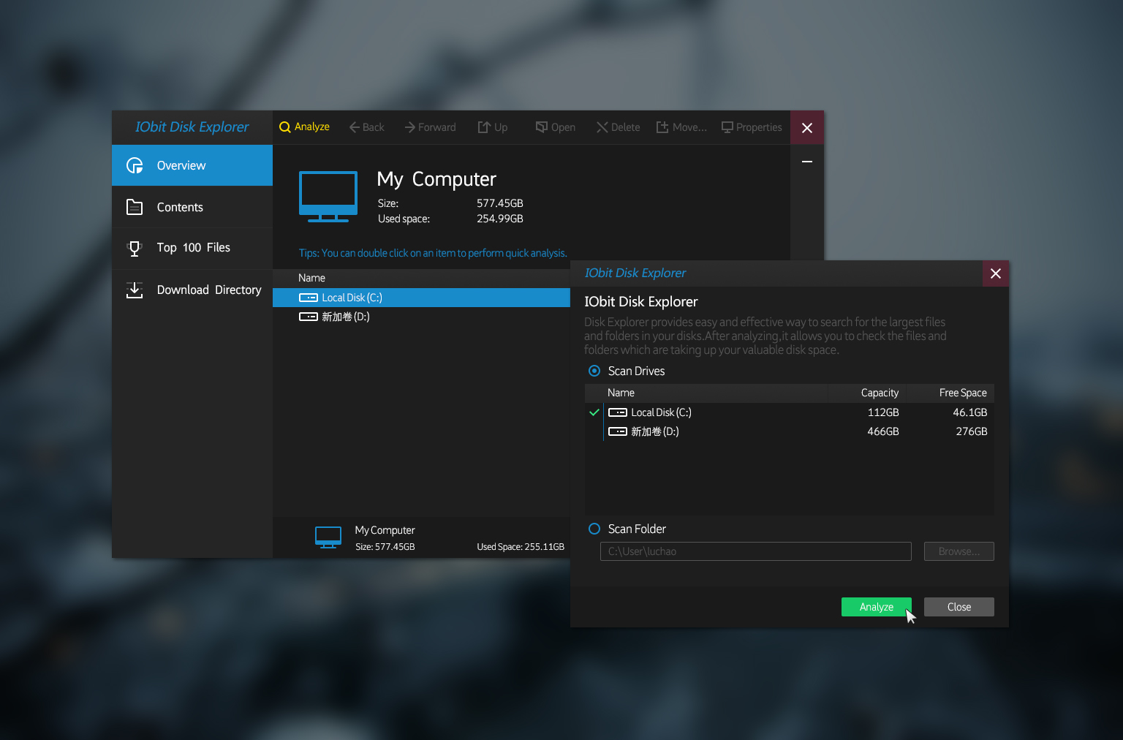Click the Open toolbar button

pyautogui.click(x=556, y=127)
